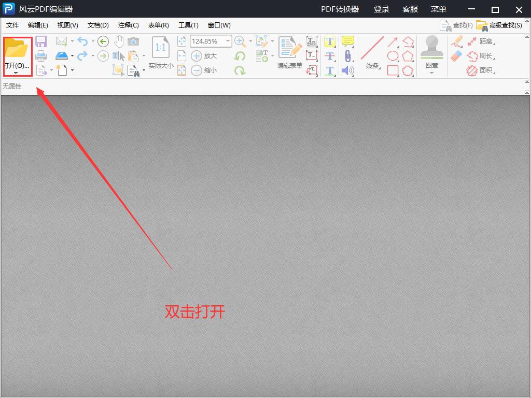This screenshot has height=398, width=531.
Task: Expand the Open button dropdown arrow
Action: point(16,73)
